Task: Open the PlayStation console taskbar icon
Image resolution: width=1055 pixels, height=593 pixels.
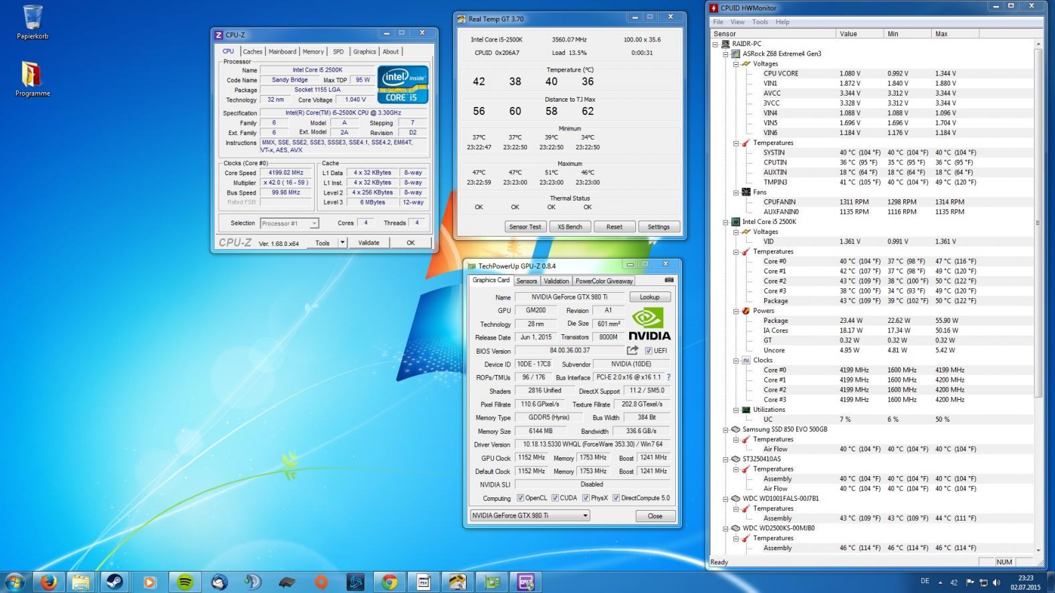Action: (x=287, y=582)
